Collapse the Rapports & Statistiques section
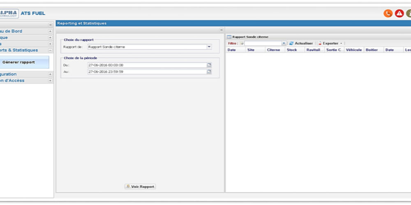 (x=50, y=50)
